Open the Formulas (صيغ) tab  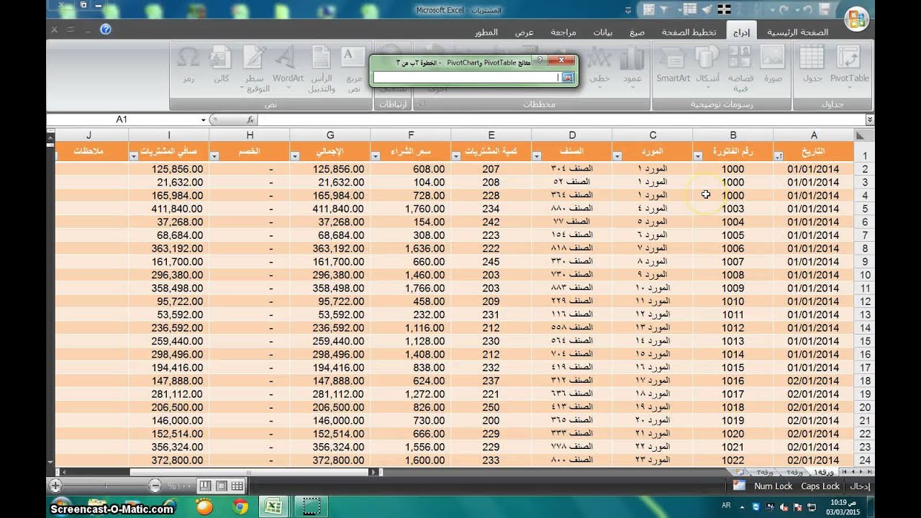coord(637,32)
